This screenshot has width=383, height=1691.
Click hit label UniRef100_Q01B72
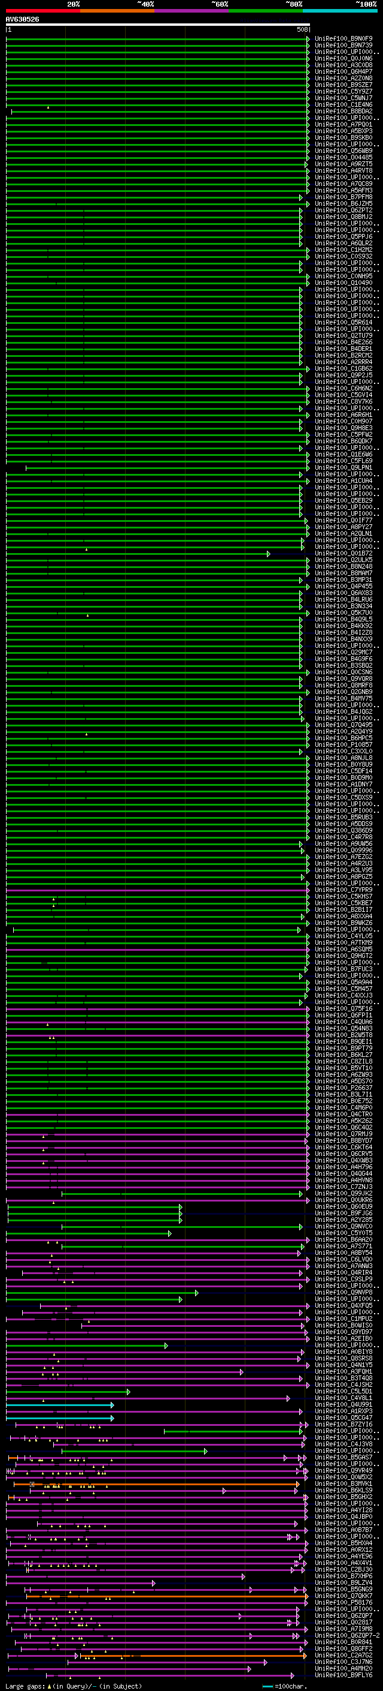(343, 554)
